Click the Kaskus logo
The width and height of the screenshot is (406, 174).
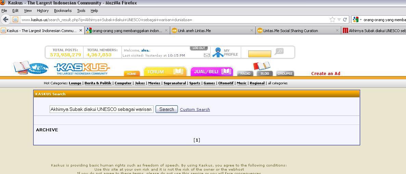(82, 69)
